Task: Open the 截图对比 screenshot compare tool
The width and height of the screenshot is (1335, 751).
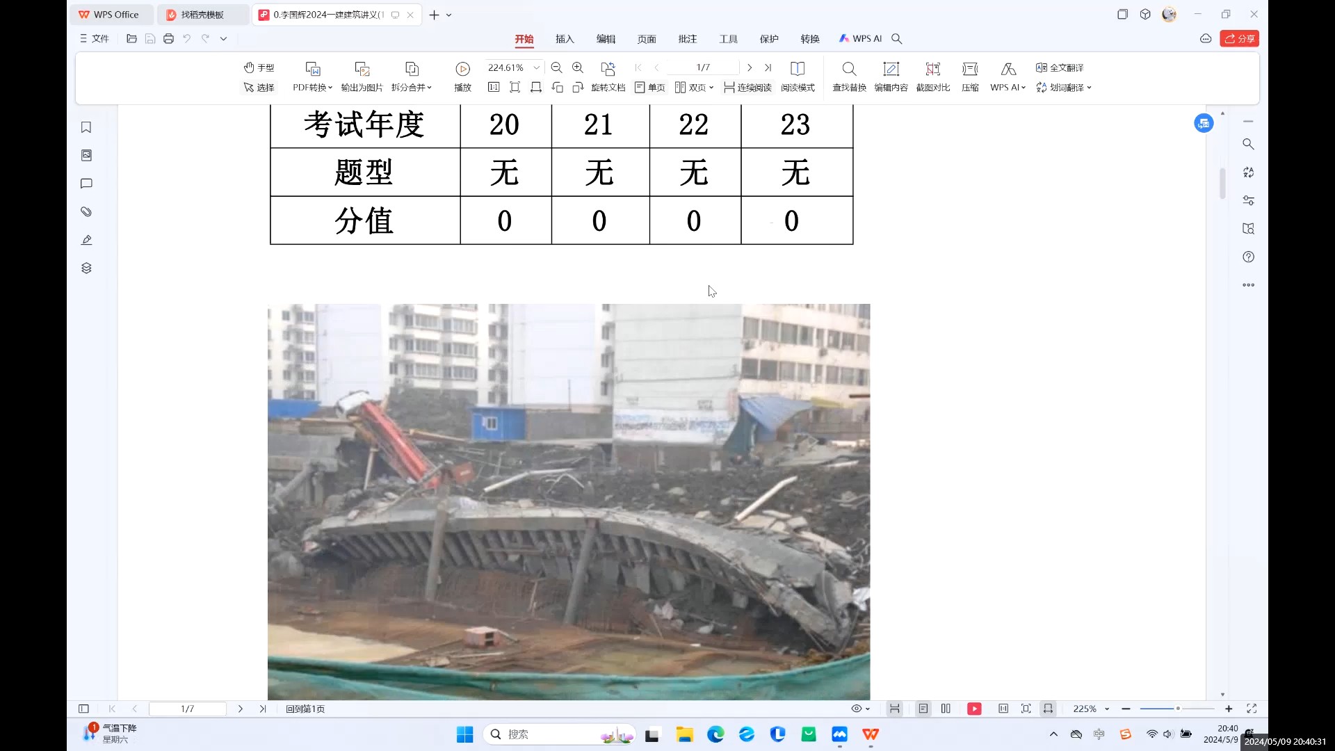Action: (x=932, y=76)
